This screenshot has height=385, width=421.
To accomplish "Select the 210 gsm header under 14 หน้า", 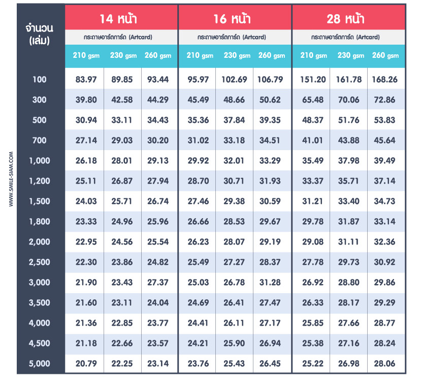I will 86,55.
